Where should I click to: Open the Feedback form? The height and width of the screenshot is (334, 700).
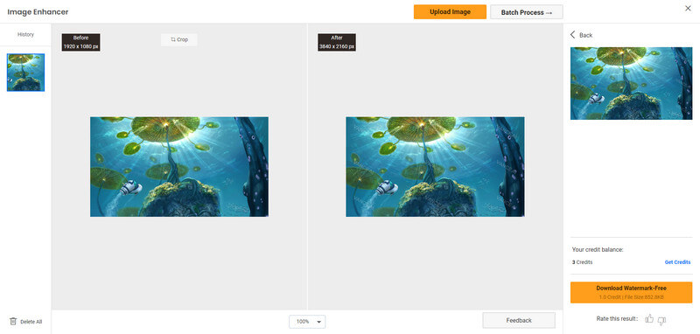click(x=519, y=320)
